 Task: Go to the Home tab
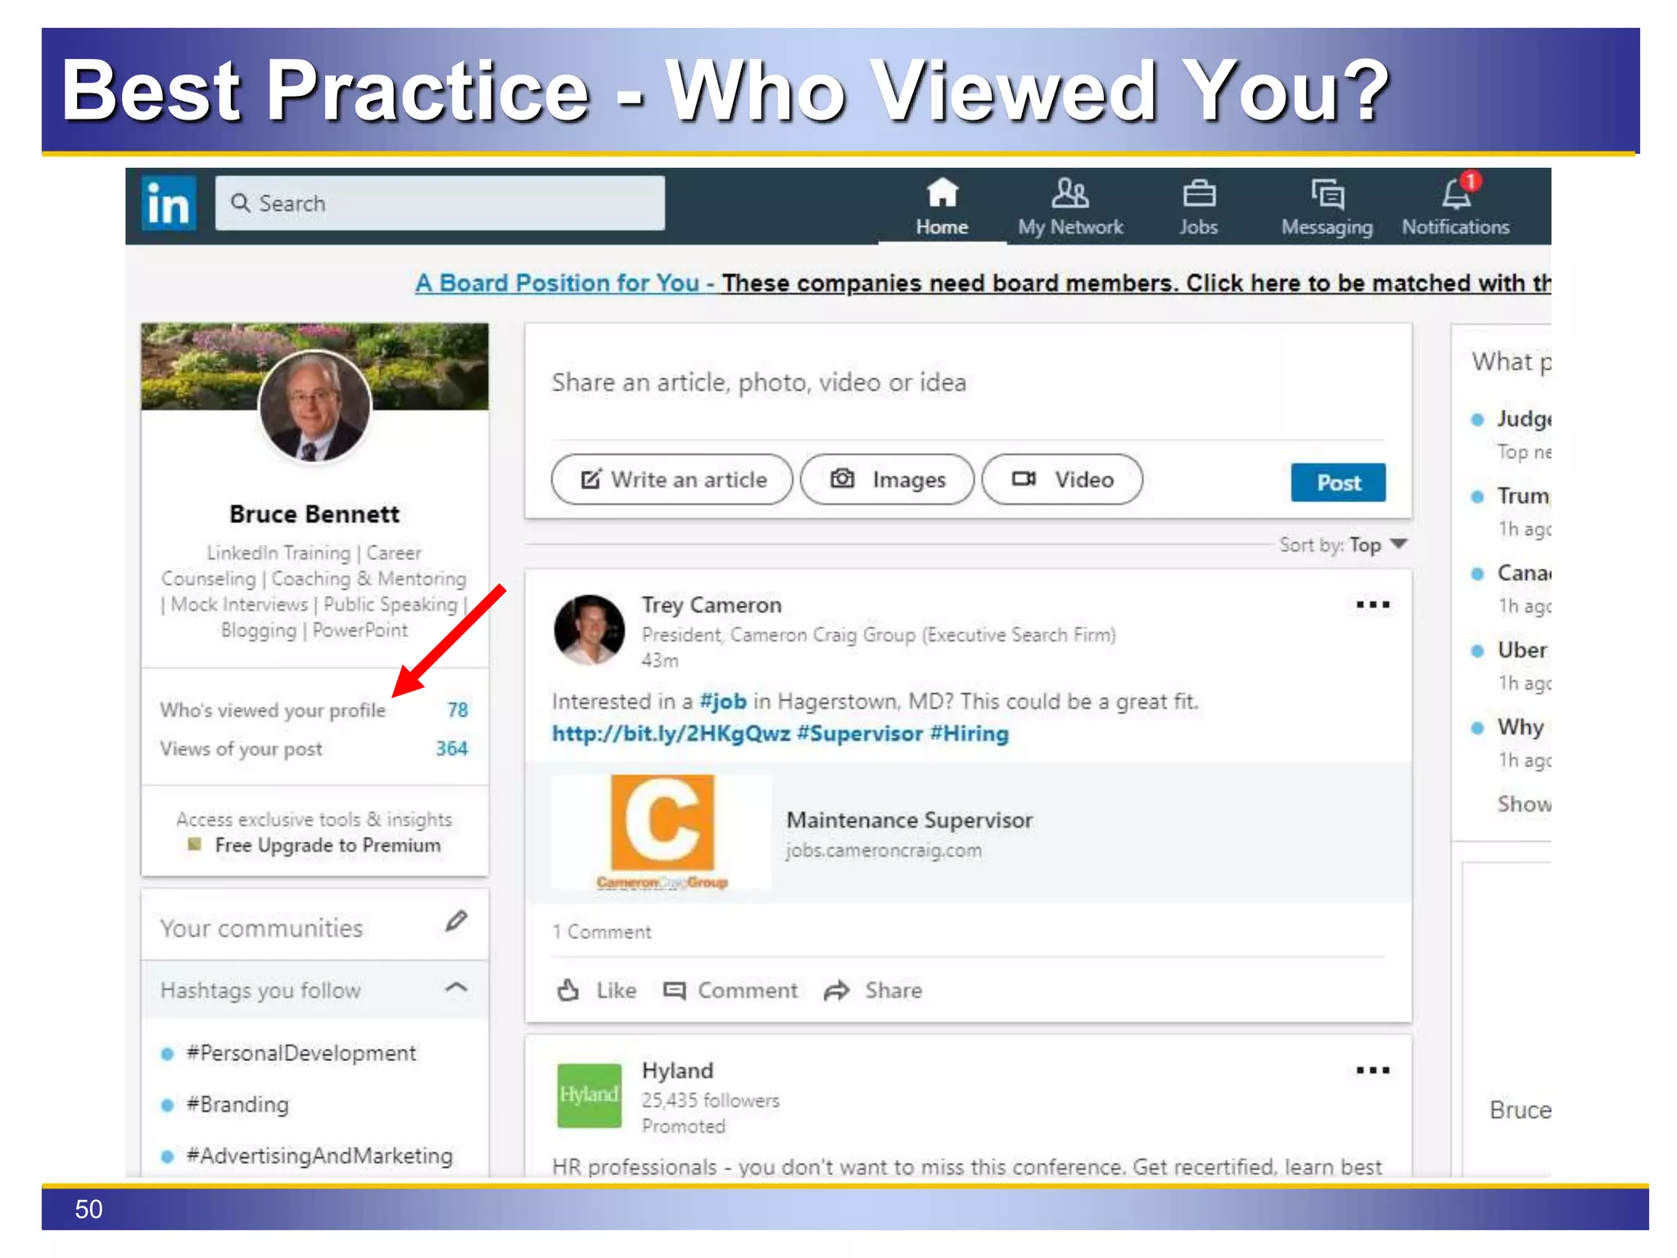click(x=942, y=208)
